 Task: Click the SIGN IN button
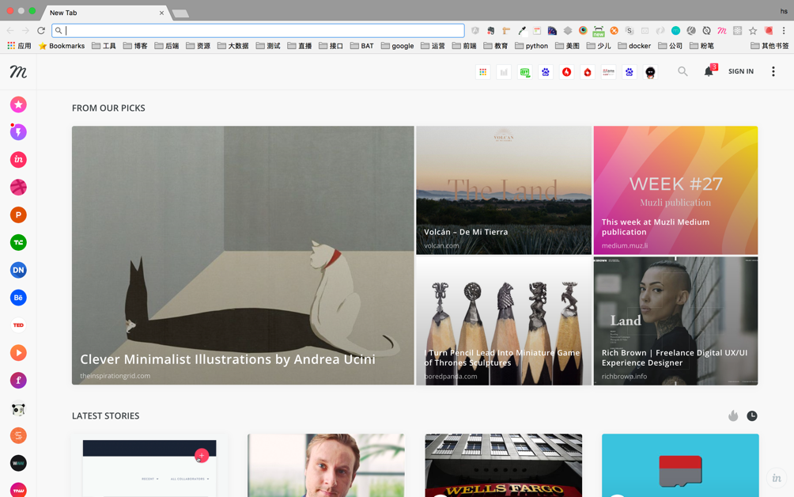point(741,71)
